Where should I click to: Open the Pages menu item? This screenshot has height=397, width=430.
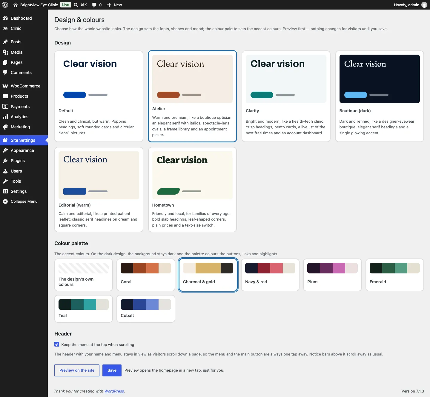(24, 62)
